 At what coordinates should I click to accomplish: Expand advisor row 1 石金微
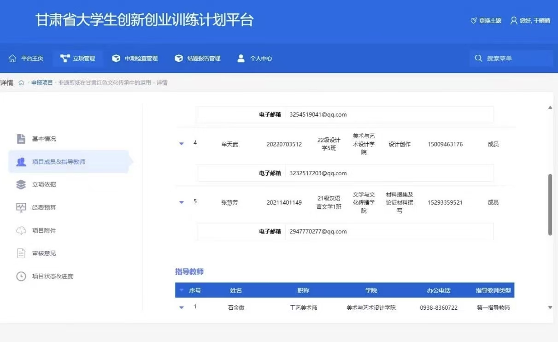182,307
